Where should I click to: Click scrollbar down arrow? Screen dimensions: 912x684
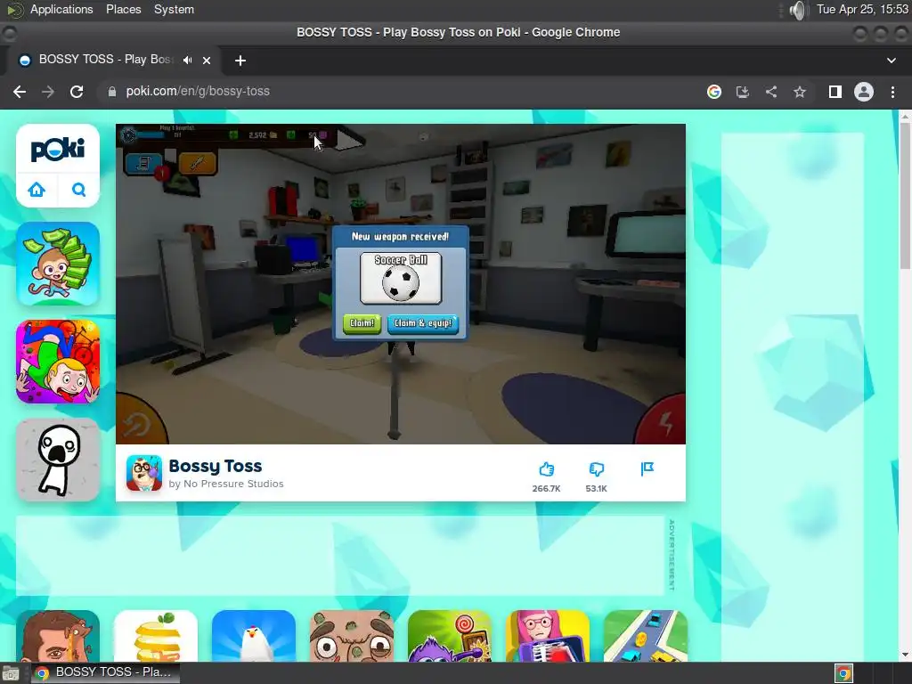tap(905, 655)
